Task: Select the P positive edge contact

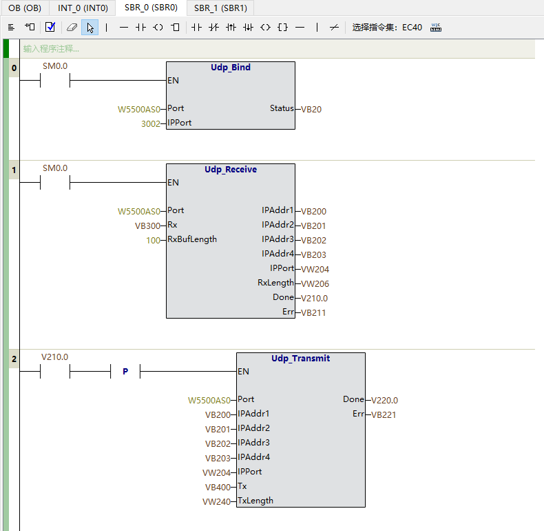Action: [125, 372]
